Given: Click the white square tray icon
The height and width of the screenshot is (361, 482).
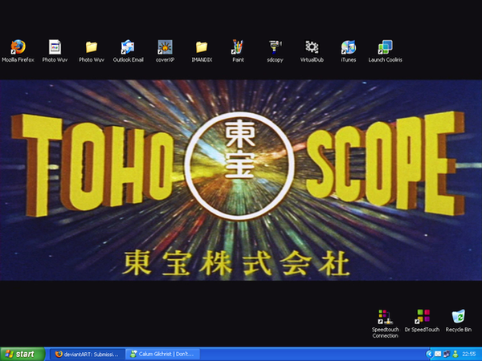Looking at the screenshot, I should pos(438,355).
